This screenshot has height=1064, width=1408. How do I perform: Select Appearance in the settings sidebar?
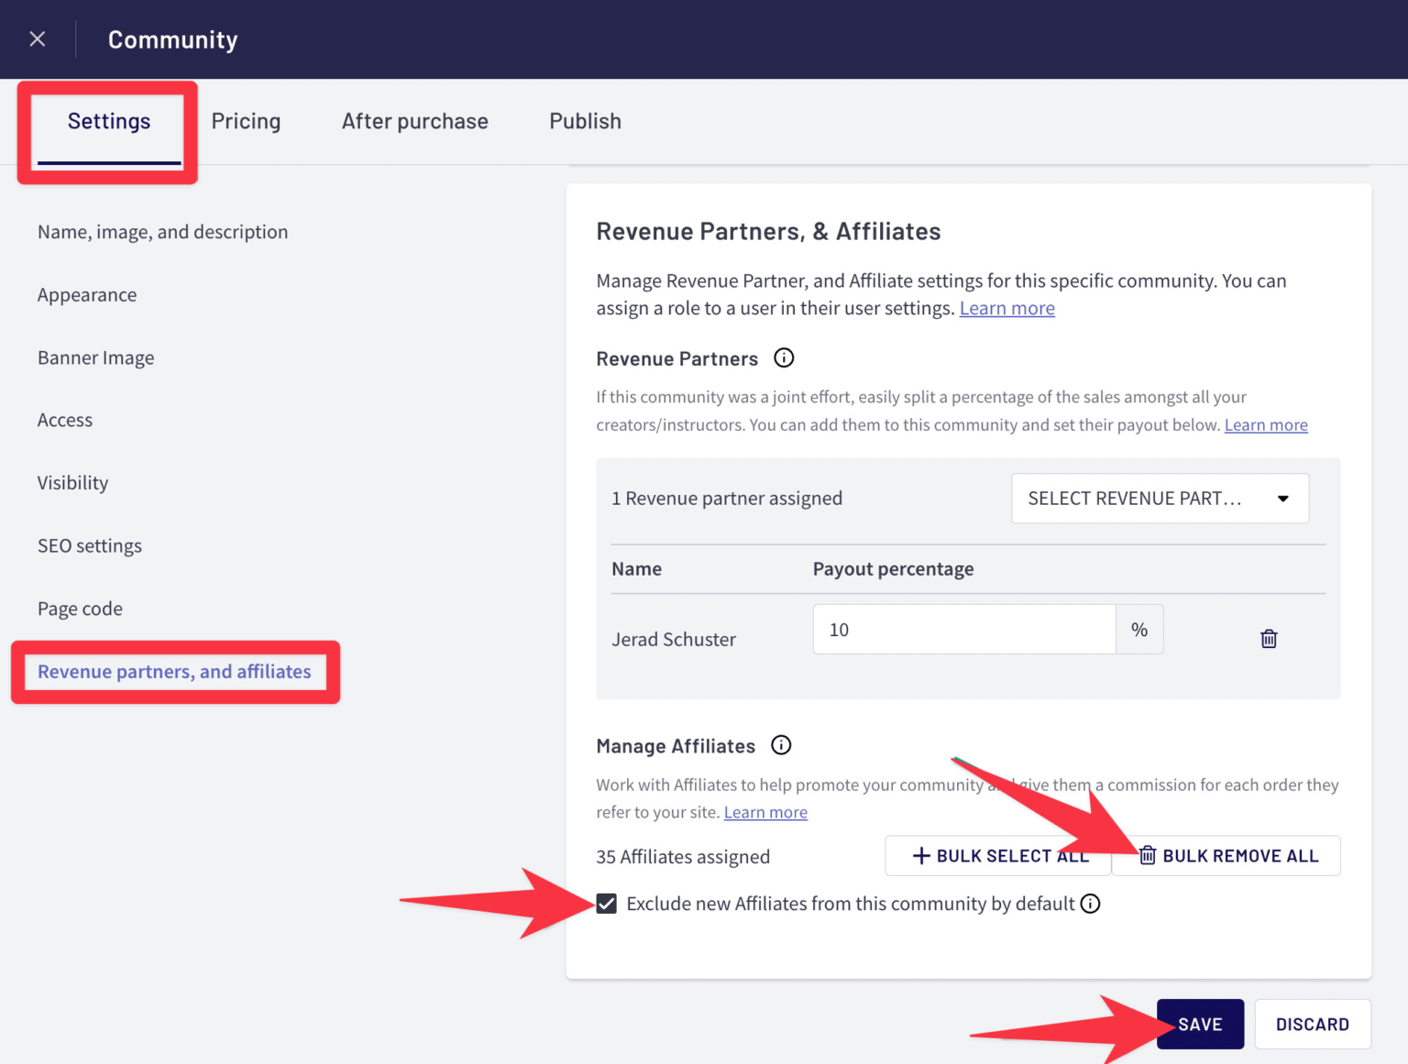(87, 294)
